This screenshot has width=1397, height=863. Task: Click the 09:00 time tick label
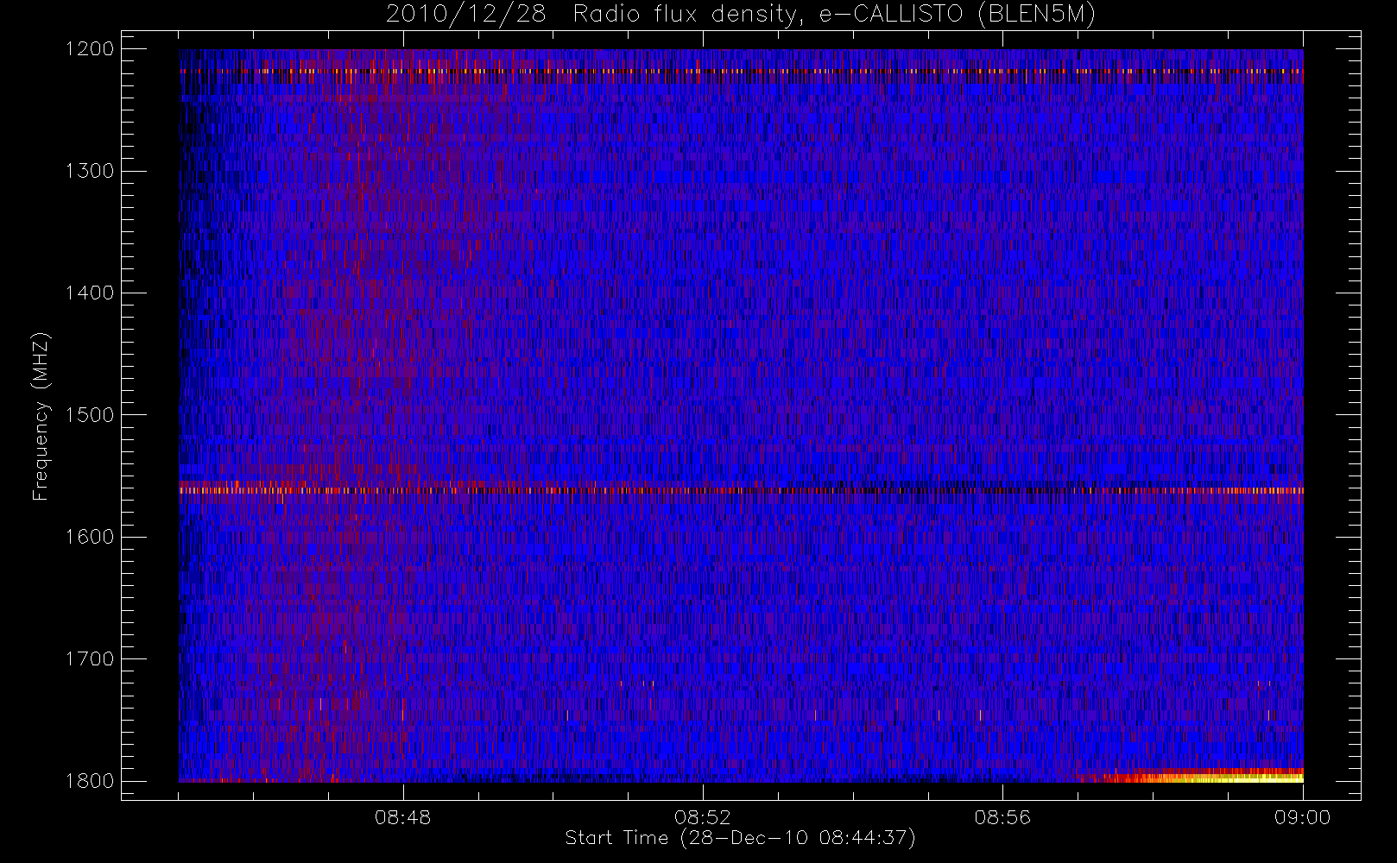(1302, 817)
